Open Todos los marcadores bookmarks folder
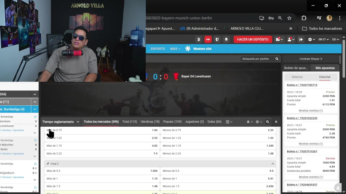 tap(322, 29)
